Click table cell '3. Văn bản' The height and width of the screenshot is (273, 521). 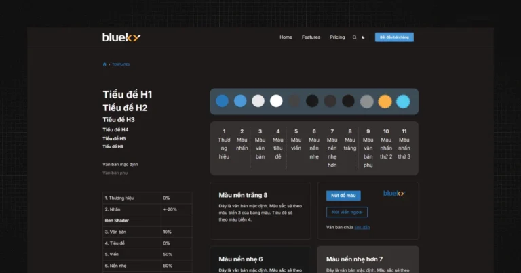(x=132, y=232)
